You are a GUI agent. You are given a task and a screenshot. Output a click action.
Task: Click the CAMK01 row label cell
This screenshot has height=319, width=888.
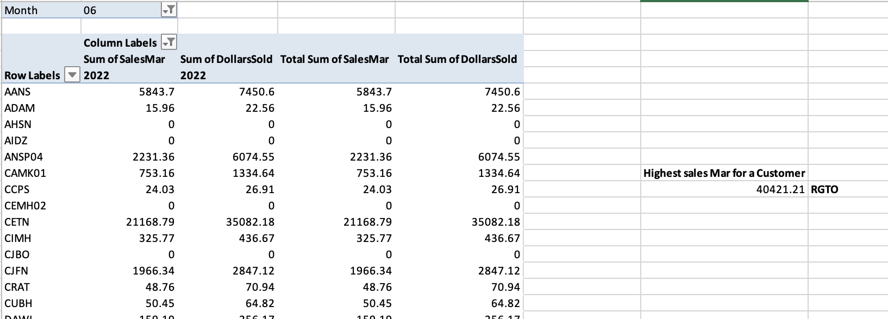(25, 173)
